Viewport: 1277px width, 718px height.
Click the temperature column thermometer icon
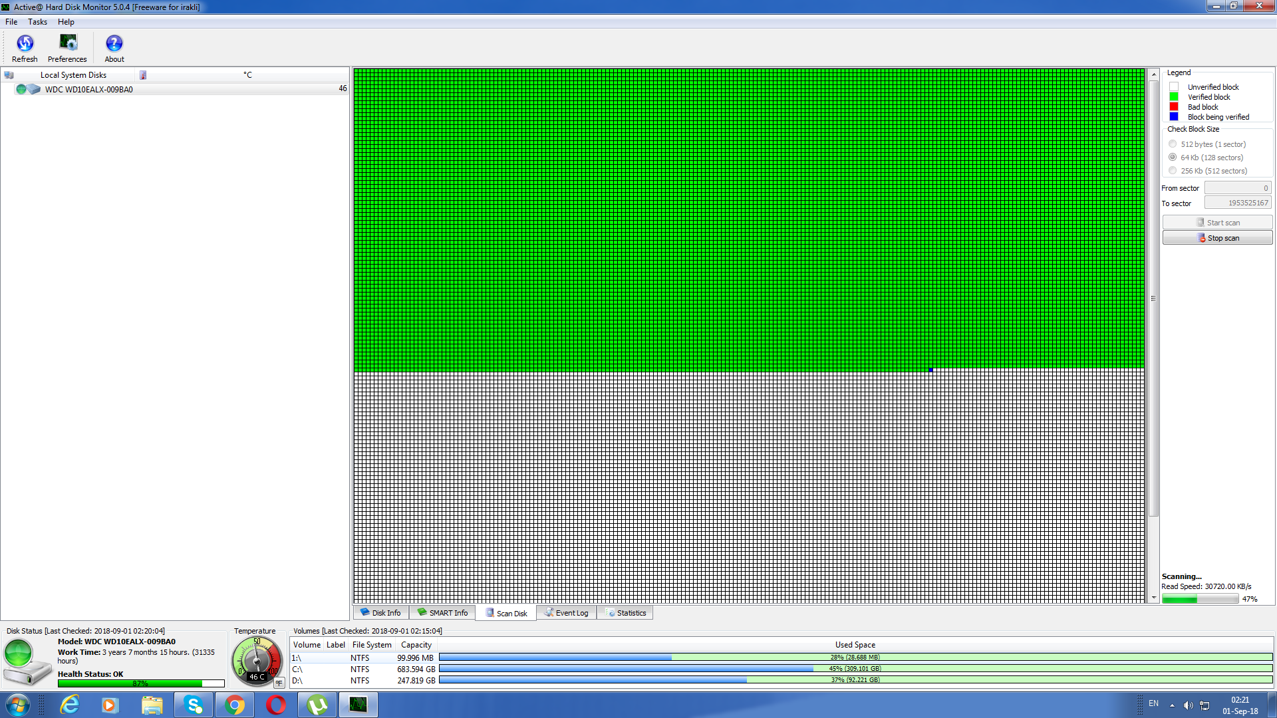143,75
